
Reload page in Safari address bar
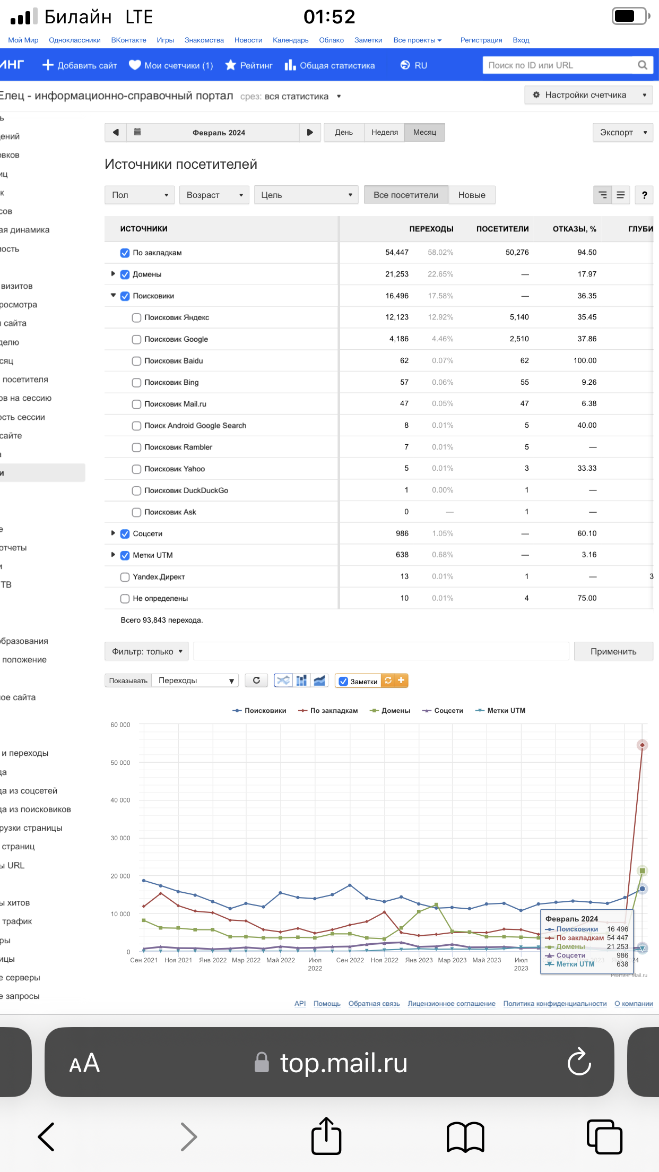coord(579,1062)
